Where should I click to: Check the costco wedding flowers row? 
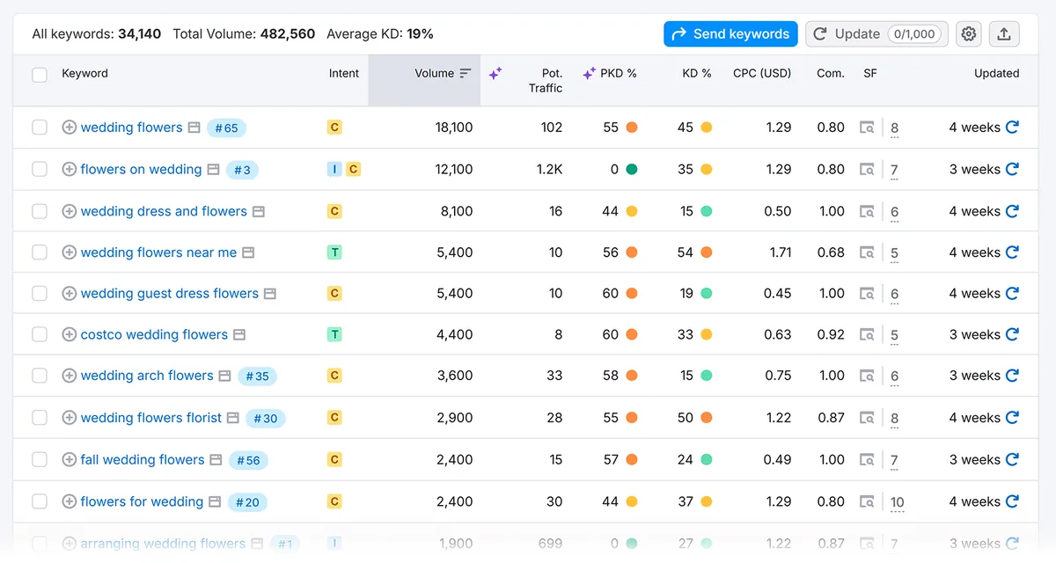point(40,334)
